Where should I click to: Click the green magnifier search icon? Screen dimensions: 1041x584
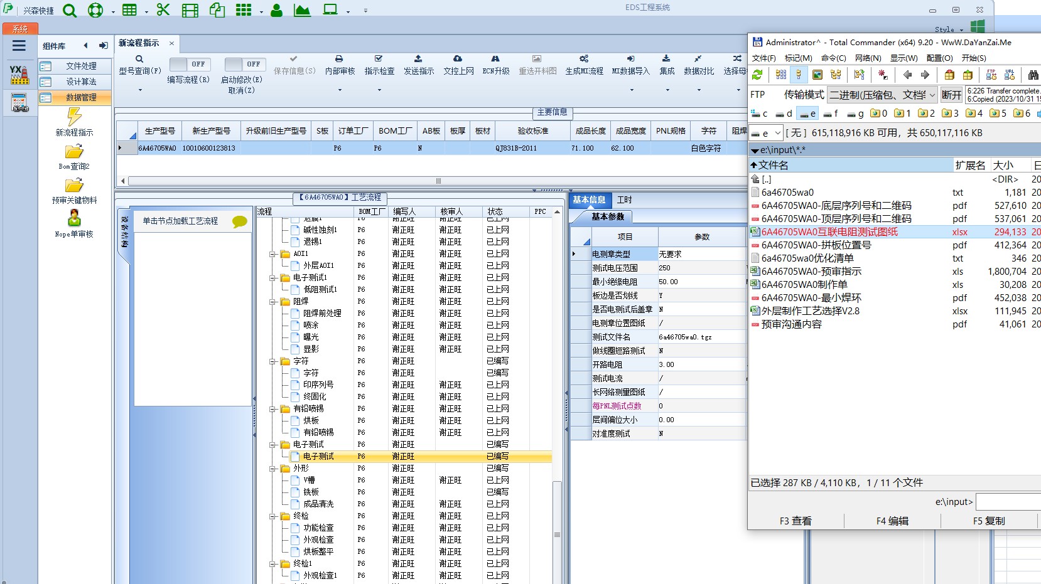click(x=70, y=10)
